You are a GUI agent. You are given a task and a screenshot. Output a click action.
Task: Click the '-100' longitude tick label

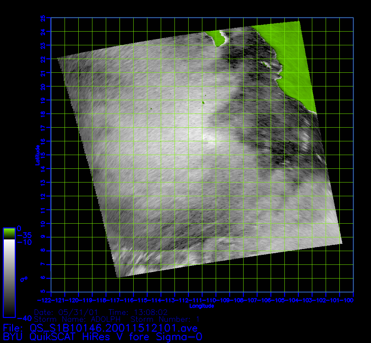[349, 300]
